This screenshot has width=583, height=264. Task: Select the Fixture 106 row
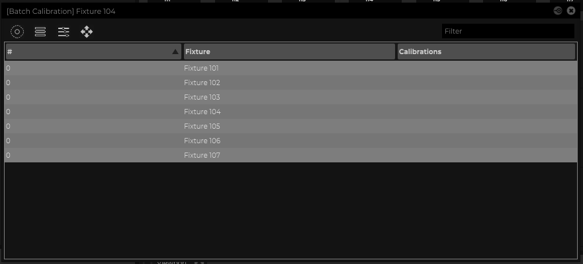point(202,141)
